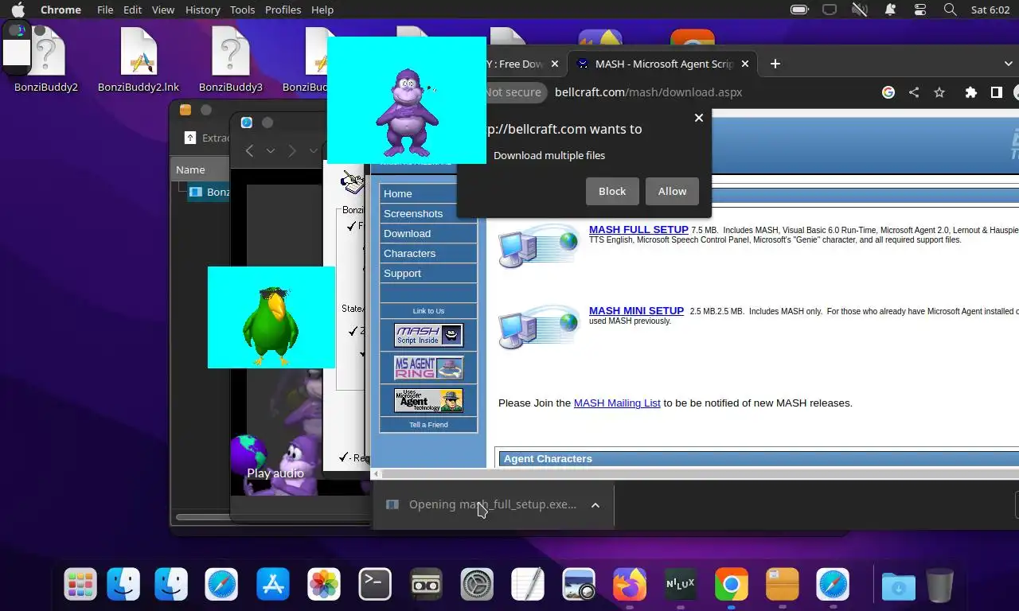Open Screenshots in site navigation
Image resolution: width=1019 pixels, height=611 pixels.
tap(428, 213)
